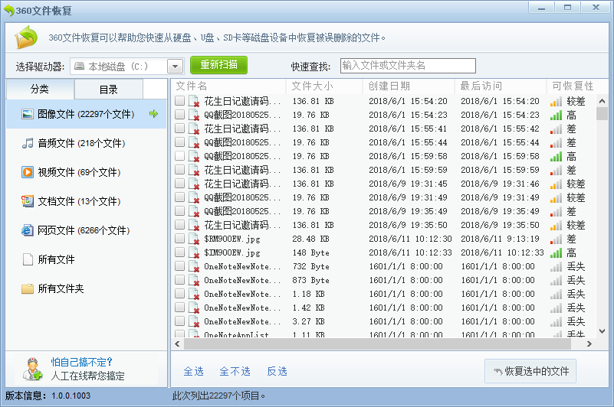Image resolution: width=614 pixels, height=407 pixels.
Task: Select 音频文件 (218个文件) category
Action: 86,143
